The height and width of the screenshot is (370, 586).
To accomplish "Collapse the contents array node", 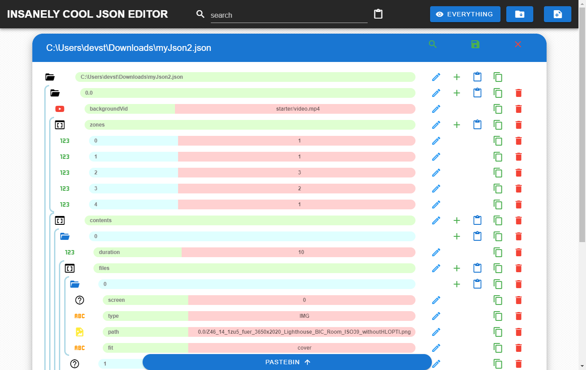I will click(x=60, y=220).
